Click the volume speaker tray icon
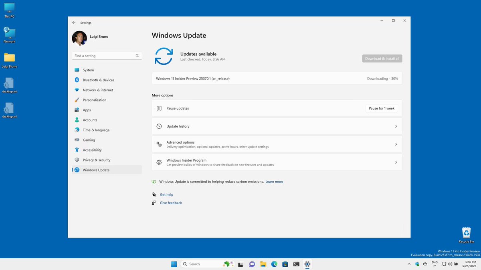This screenshot has width=481, height=270. pos(450,264)
